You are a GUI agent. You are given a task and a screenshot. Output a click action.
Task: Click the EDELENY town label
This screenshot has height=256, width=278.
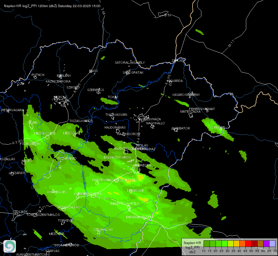(64, 76)
